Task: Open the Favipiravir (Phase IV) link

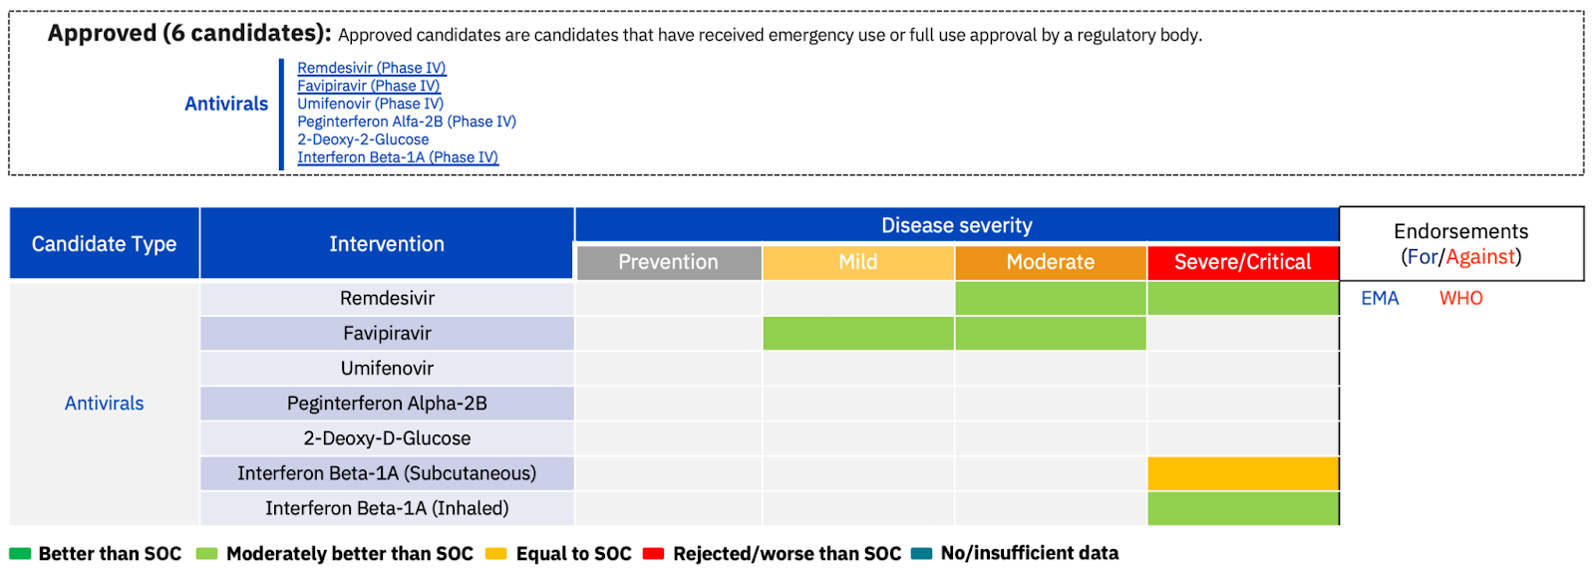Action: [x=368, y=86]
